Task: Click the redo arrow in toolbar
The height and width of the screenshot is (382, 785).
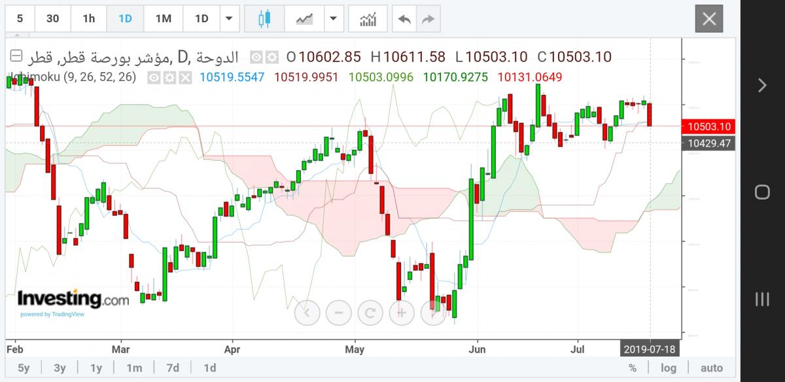Action: (x=428, y=18)
